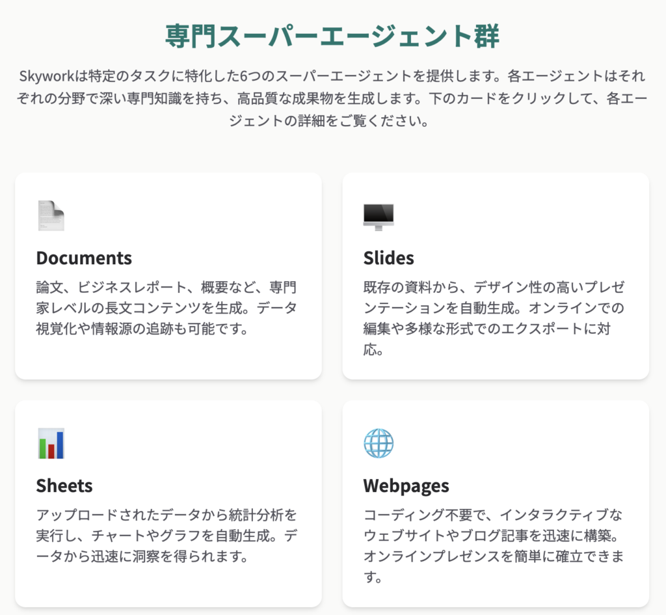This screenshot has width=666, height=615.
Task: Open the Documents card heading
Action: point(84,258)
